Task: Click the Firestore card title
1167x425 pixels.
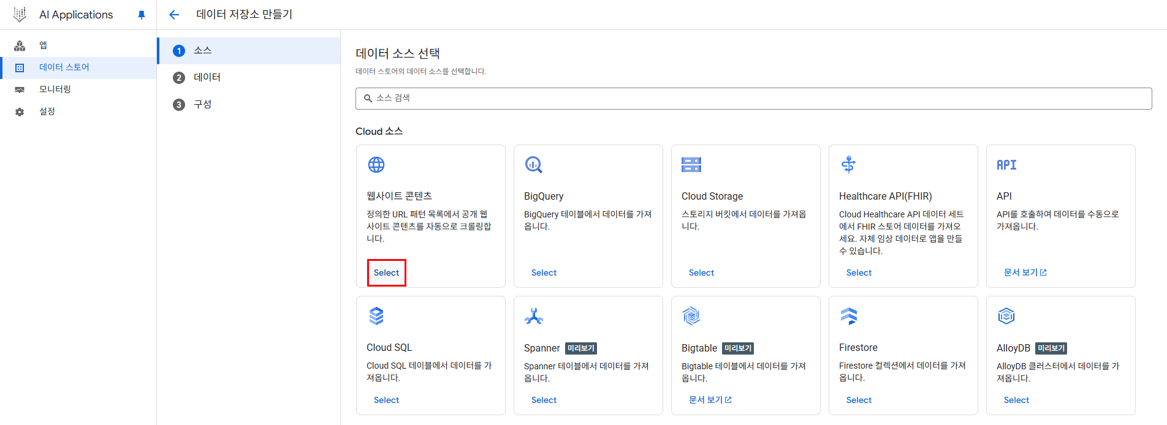Action: click(x=858, y=347)
